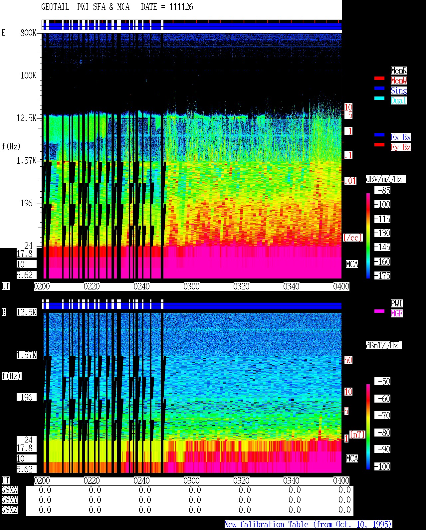The width and height of the screenshot is (426, 530).
Task: Select the MemR legend label
Action: pyautogui.click(x=399, y=71)
